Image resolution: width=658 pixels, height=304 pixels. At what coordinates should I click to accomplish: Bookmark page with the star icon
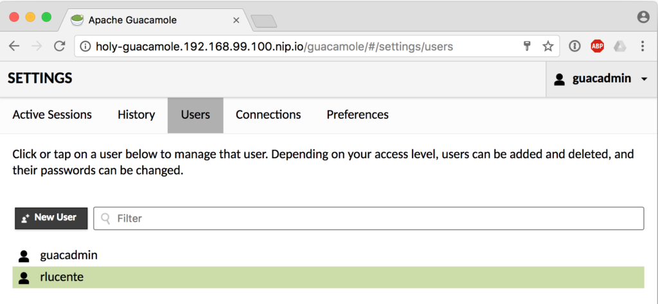[x=547, y=46]
